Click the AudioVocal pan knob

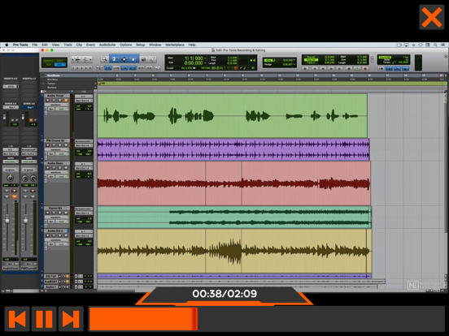point(11,178)
